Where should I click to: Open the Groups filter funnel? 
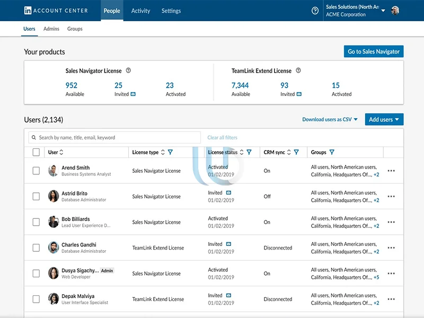(x=332, y=152)
